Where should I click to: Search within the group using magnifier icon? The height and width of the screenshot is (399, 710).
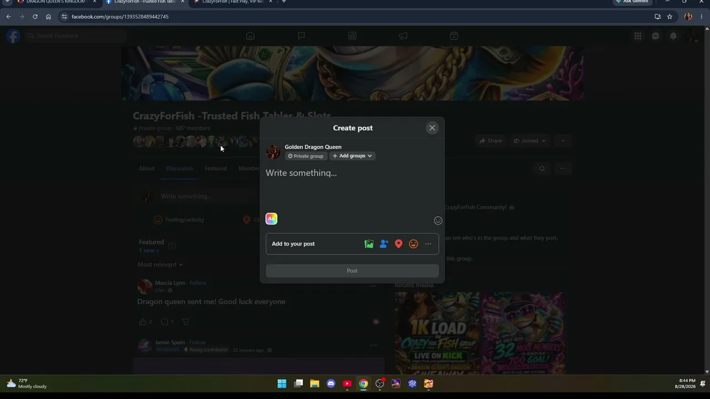(x=542, y=168)
